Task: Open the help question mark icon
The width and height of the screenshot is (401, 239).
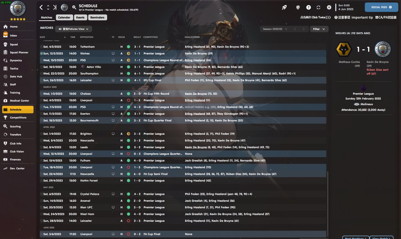Action: coord(309,7)
